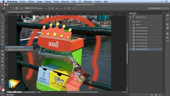Toggle the Brush panel button in options bar
The height and width of the screenshot is (96, 170).
[x=16, y=8]
